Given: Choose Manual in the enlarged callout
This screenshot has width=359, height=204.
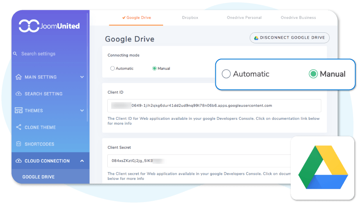Looking at the screenshot, I should click(x=313, y=74).
